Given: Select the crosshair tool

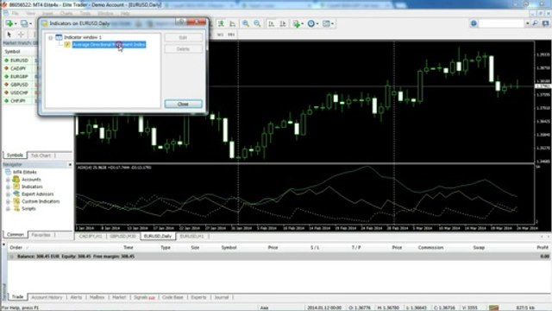Looking at the screenshot, I should click(21, 35).
